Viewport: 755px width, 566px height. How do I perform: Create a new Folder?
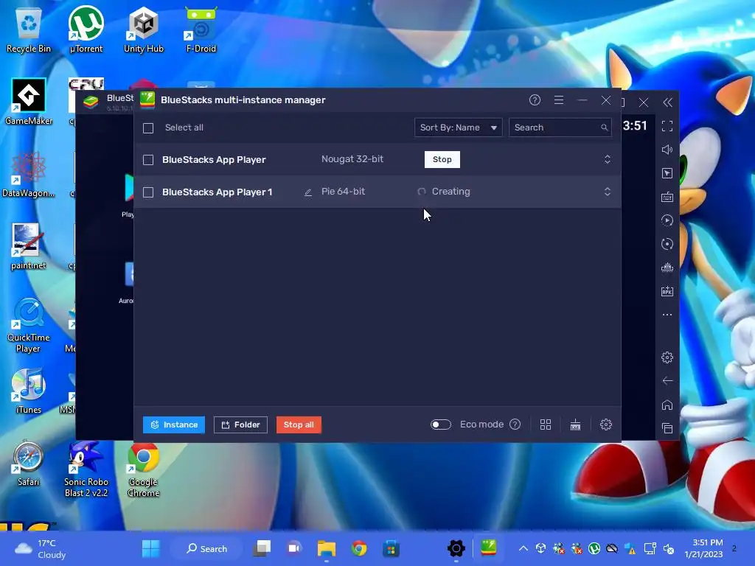[240, 424]
